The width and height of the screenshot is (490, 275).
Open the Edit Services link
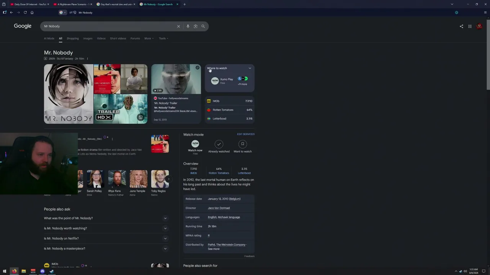pyautogui.click(x=246, y=134)
